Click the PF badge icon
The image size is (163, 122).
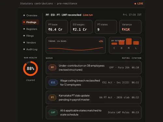coord(52,67)
